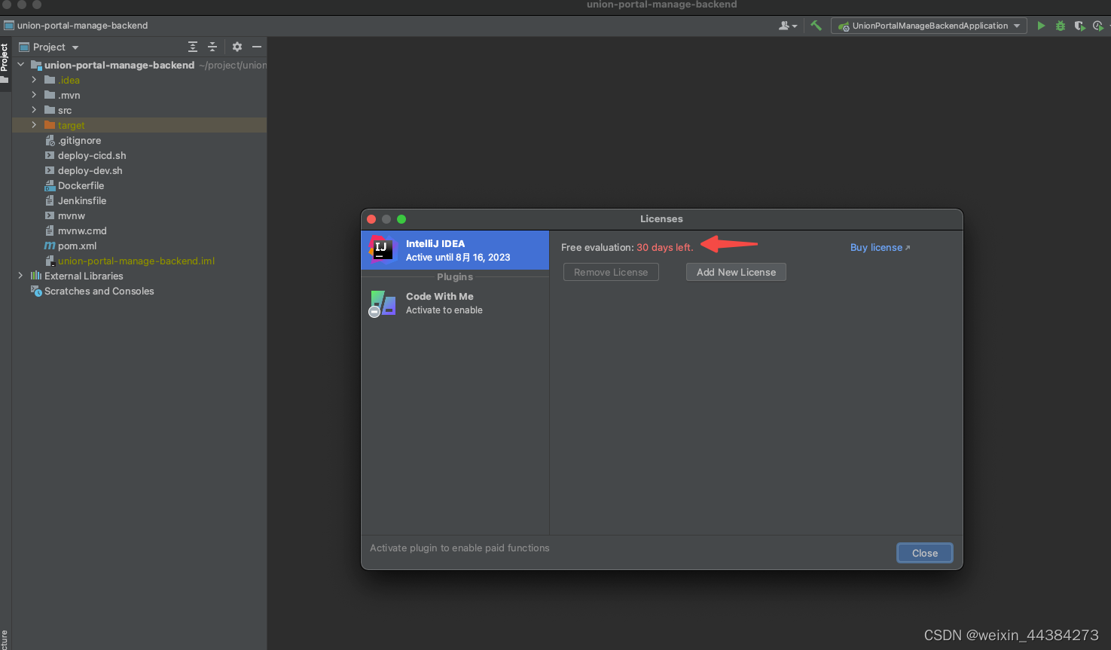Click the .mvn folder icon
This screenshot has width=1111, height=650.
coord(50,95)
